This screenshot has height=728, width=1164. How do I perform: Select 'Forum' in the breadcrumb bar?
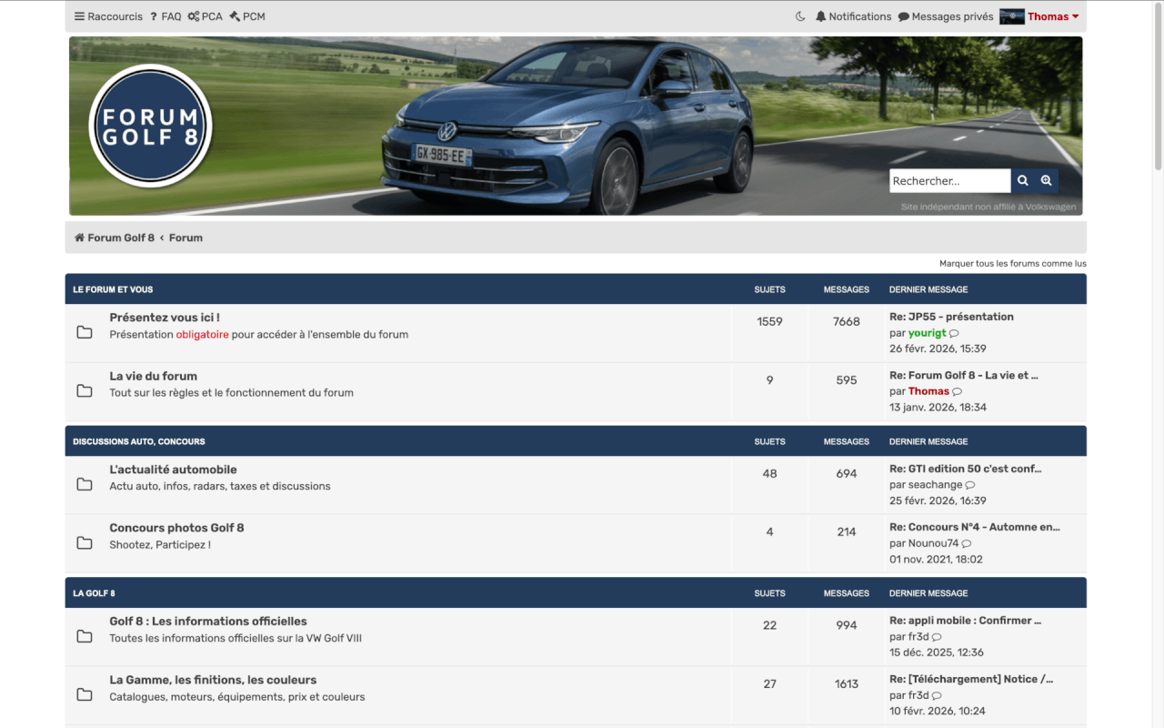186,237
